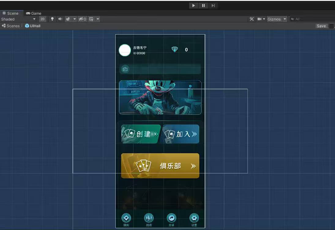Toggle scene audio with the speaker icon

(x=60, y=19)
